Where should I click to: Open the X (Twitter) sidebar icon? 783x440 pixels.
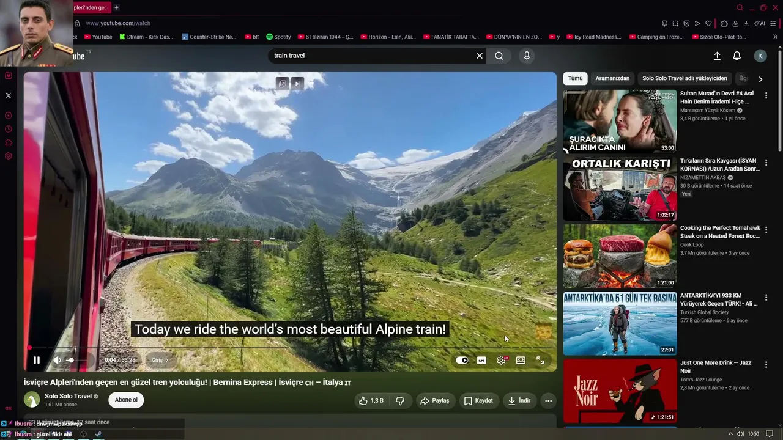click(x=8, y=95)
